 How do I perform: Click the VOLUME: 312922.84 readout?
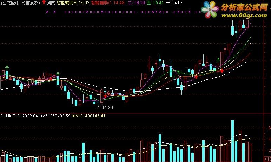tap(18, 116)
